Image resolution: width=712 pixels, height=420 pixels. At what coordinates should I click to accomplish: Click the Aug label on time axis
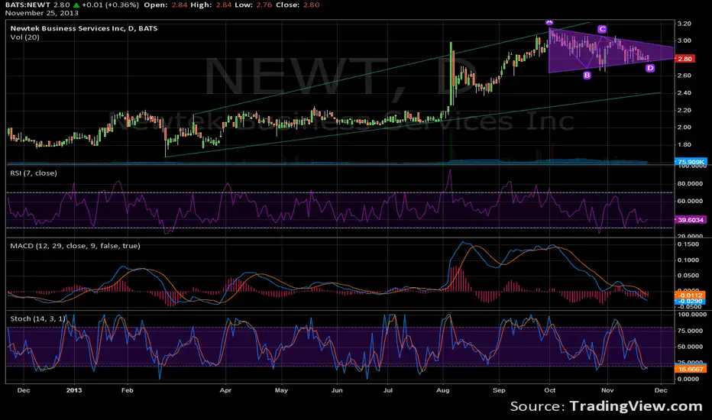(x=443, y=390)
